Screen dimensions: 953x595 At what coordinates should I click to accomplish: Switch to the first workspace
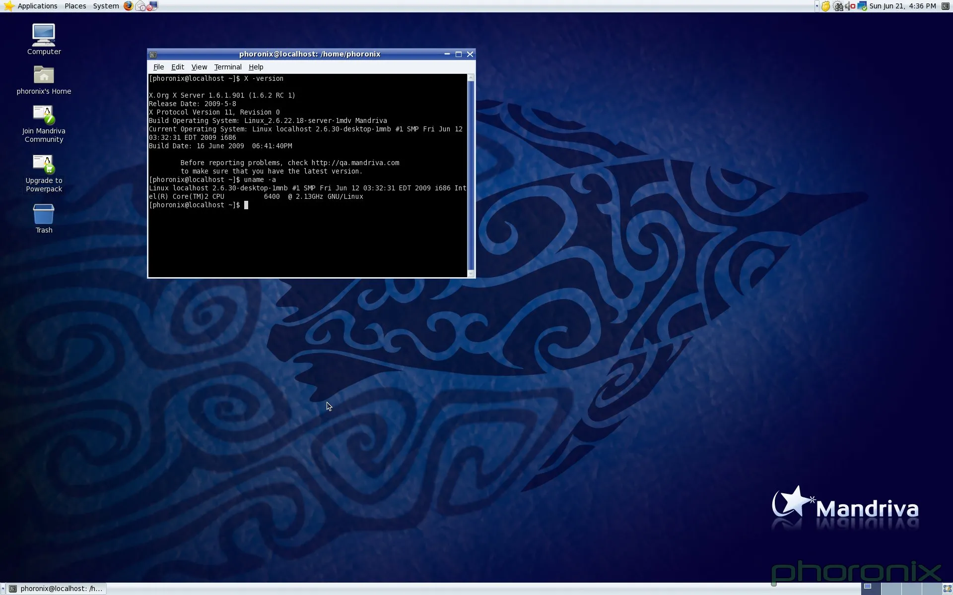872,589
